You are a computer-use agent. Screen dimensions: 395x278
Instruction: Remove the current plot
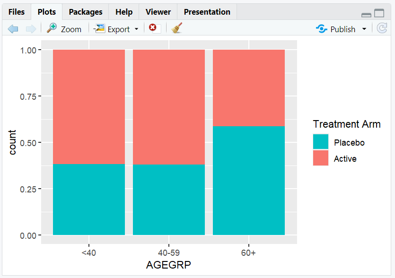coord(152,28)
